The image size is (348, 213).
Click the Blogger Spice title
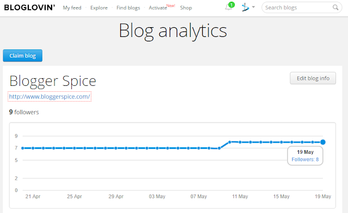coord(53,81)
